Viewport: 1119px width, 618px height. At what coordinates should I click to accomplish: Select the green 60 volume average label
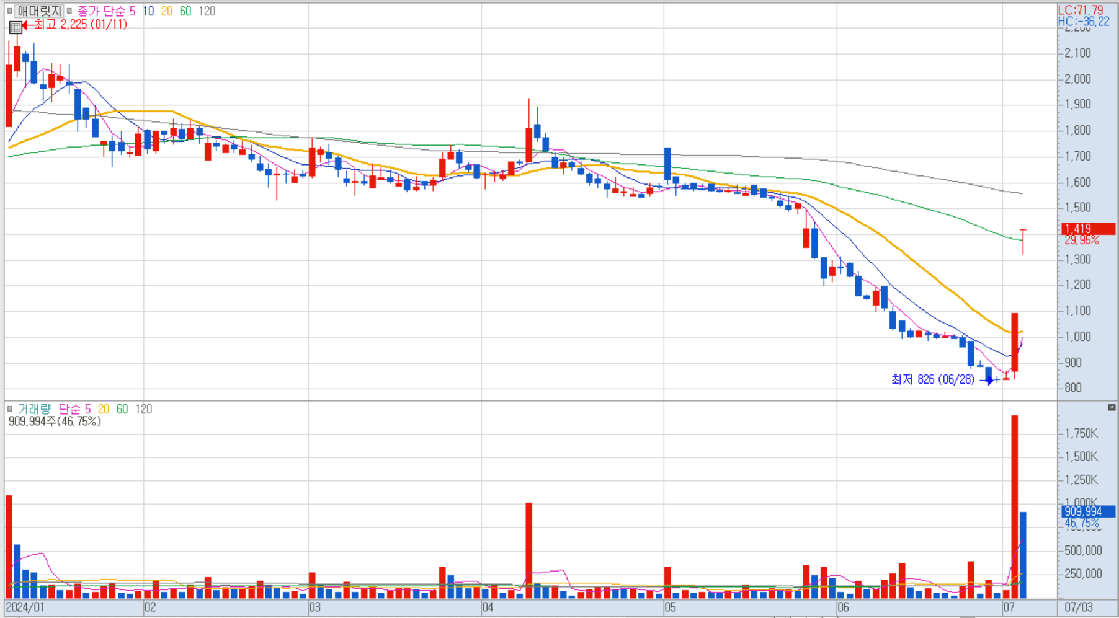click(x=122, y=409)
